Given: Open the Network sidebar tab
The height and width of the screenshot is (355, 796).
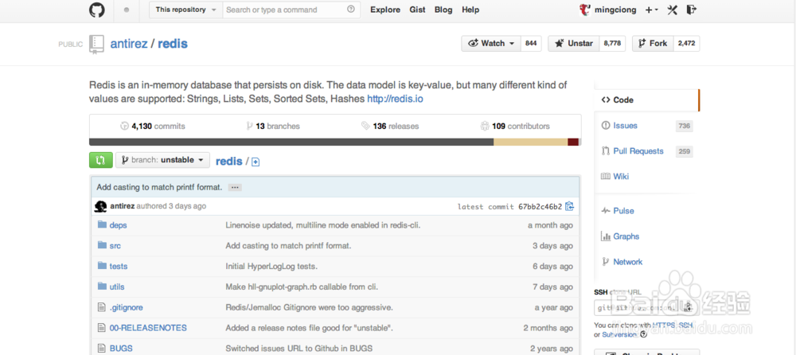Looking at the screenshot, I should tap(646, 262).
